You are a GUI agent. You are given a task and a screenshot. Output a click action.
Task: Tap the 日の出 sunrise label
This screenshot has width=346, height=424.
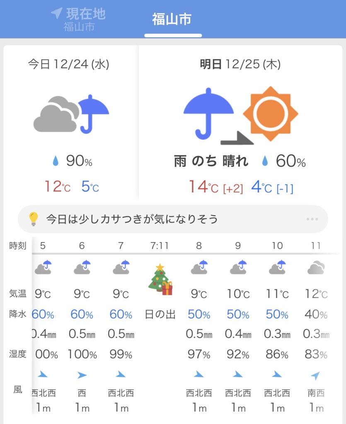(x=160, y=314)
